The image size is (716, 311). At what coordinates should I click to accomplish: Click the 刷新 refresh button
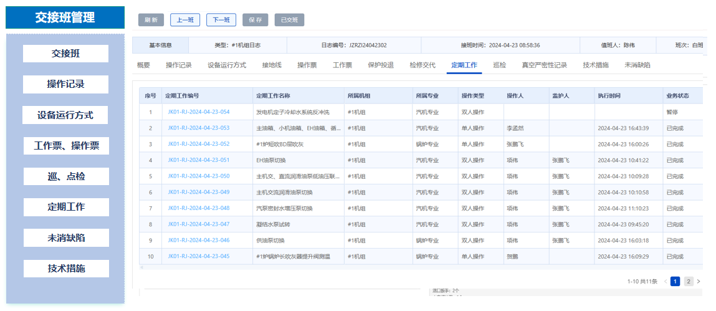click(151, 20)
